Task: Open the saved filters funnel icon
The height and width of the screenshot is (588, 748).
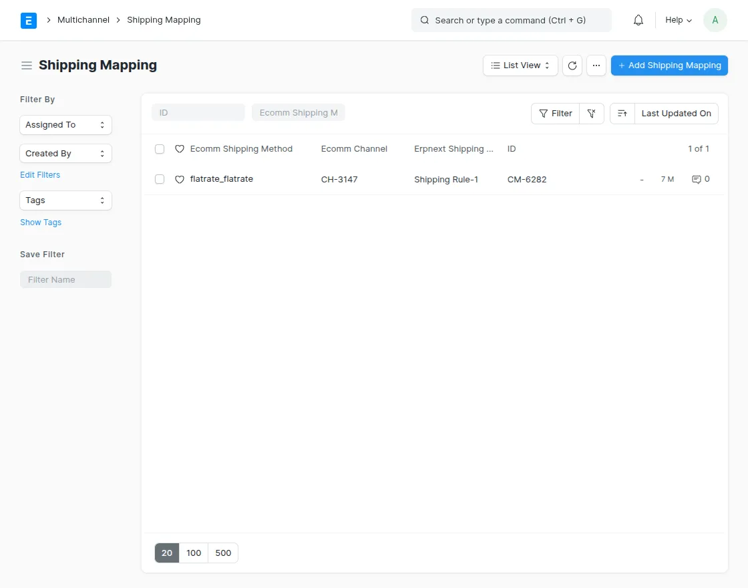Action: point(592,114)
